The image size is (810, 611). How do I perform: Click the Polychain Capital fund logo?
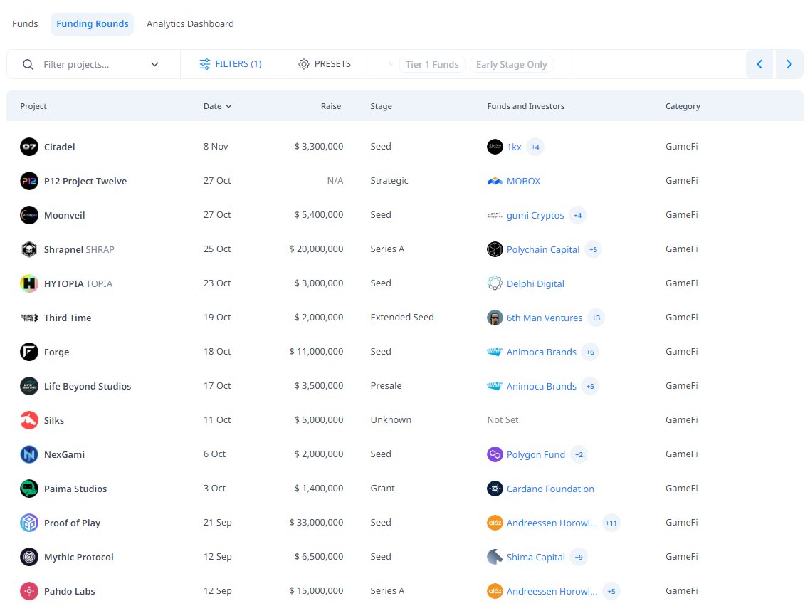[x=495, y=249]
